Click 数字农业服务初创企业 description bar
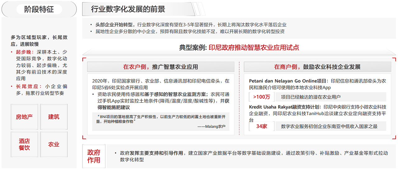 [x=330, y=127]
